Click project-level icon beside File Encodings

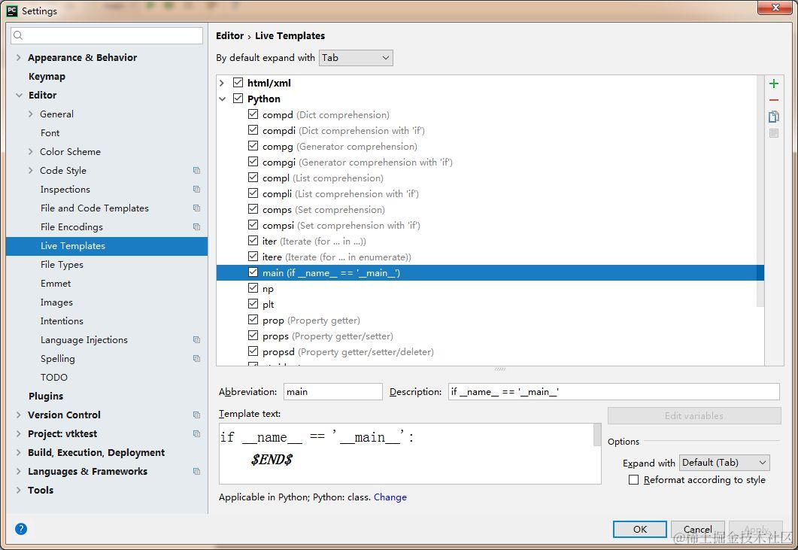[196, 227]
